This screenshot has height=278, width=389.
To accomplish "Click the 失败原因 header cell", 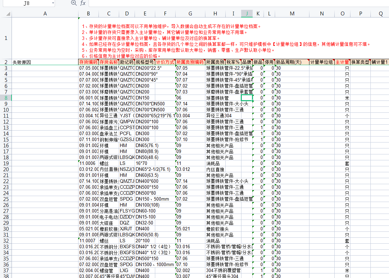I will [45, 62].
